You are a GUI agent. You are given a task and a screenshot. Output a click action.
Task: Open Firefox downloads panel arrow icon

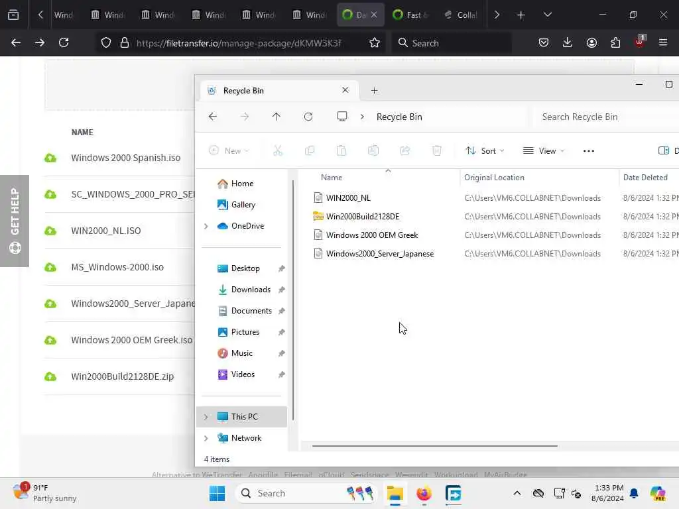[568, 42]
